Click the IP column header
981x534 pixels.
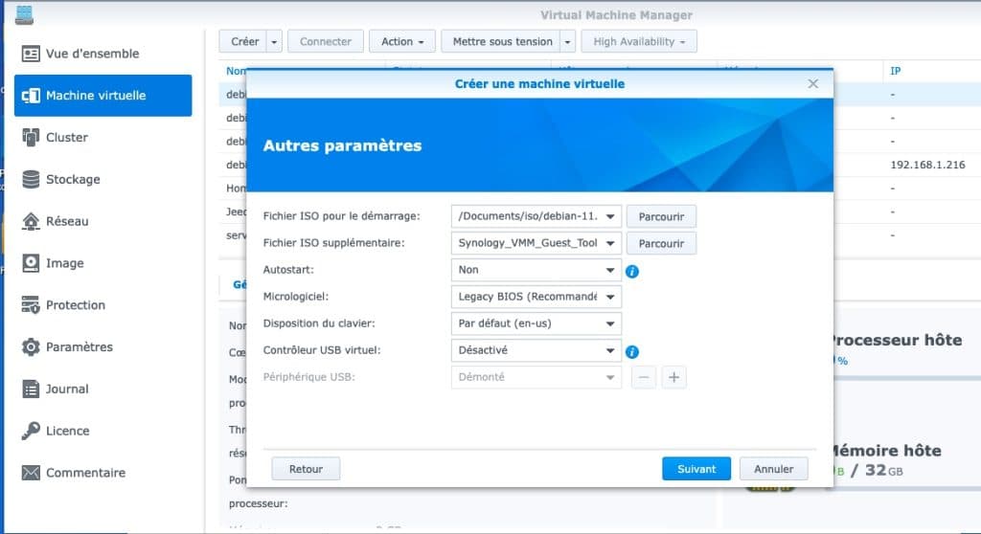[896, 71]
